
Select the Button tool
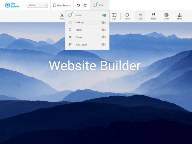pos(153,16)
